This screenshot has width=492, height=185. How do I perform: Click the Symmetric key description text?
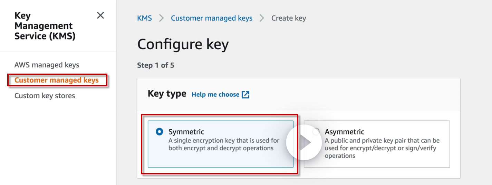[224, 144]
